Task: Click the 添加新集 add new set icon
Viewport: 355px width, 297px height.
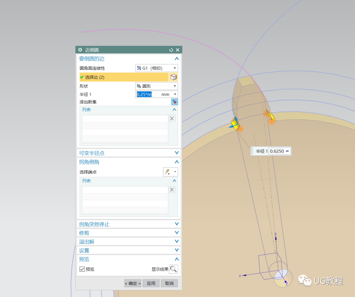Action: (x=175, y=102)
